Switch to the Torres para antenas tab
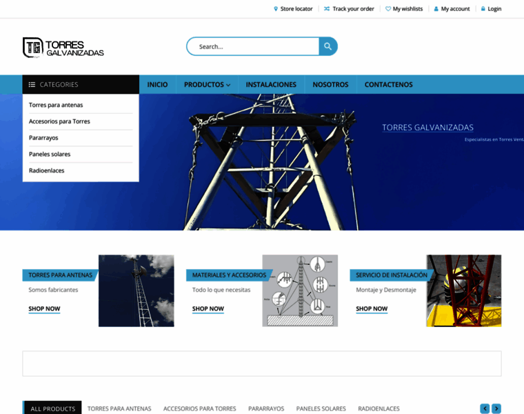The height and width of the screenshot is (414, 524). (x=119, y=408)
